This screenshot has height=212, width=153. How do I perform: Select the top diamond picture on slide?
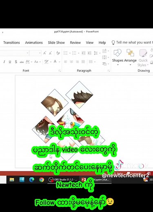(79, 95)
